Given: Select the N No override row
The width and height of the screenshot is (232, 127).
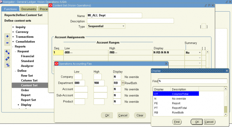Looking at the screenshot, I should click(x=176, y=99).
